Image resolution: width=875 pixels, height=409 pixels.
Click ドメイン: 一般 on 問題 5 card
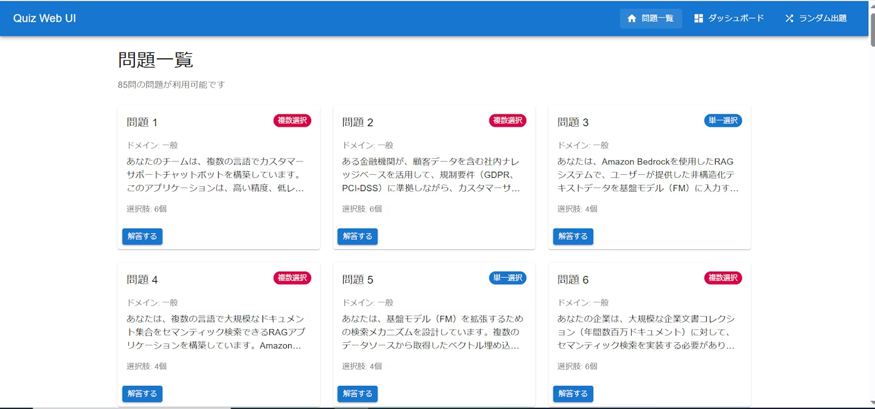click(367, 302)
